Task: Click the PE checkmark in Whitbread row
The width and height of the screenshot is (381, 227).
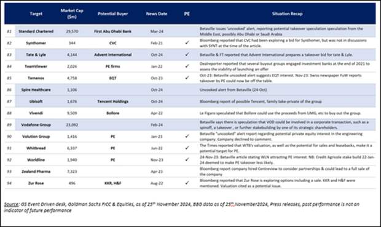Action: click(187, 148)
